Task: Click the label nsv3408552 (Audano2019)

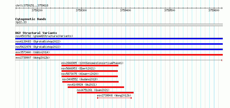Action: 80,79
